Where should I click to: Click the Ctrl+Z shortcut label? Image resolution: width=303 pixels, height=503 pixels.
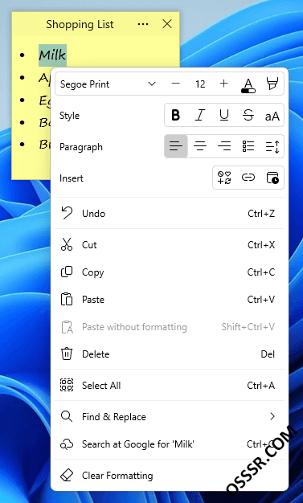pos(261,213)
